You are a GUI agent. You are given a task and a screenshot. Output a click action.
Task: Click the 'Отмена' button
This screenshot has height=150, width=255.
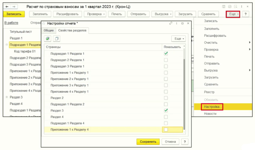[x=170, y=142]
